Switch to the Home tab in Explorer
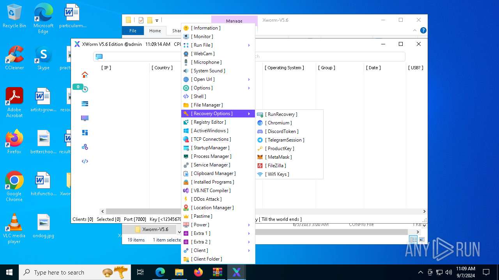This screenshot has height=280, width=499. click(155, 31)
